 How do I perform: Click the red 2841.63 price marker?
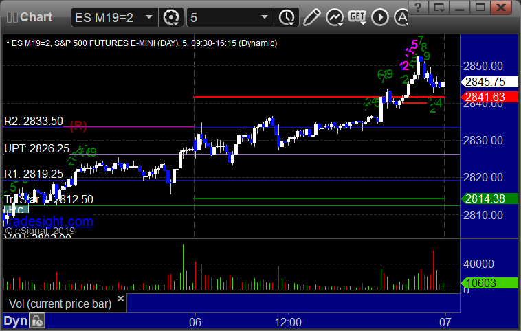489,97
